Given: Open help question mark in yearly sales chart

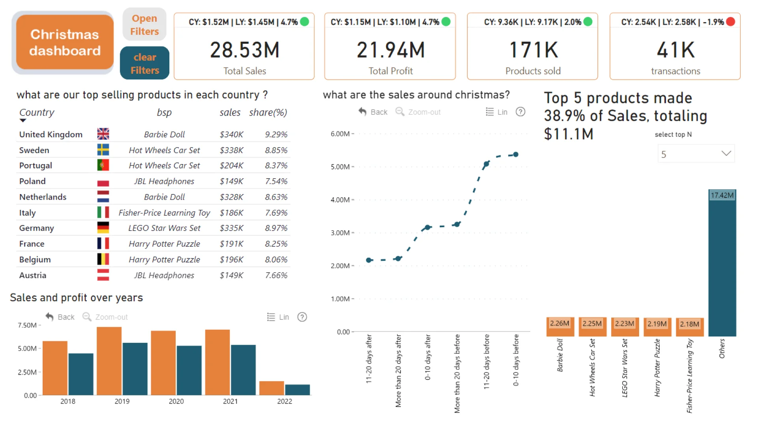Looking at the screenshot, I should tap(302, 317).
